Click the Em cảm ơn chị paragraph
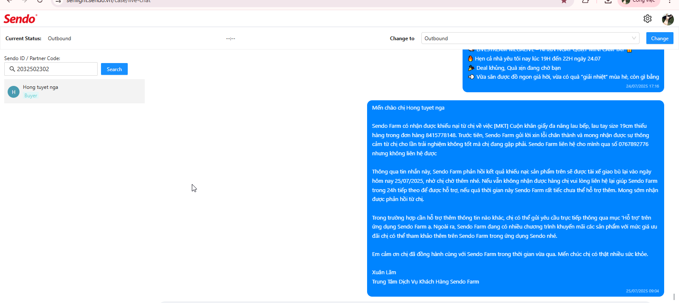Viewport: 679px width, 303px height. click(510, 254)
